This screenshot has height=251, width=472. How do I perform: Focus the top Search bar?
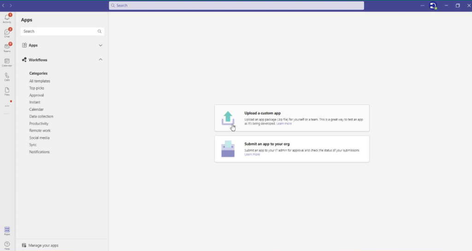click(x=236, y=6)
